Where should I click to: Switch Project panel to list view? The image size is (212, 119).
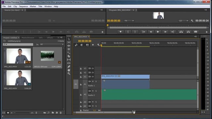4,113
